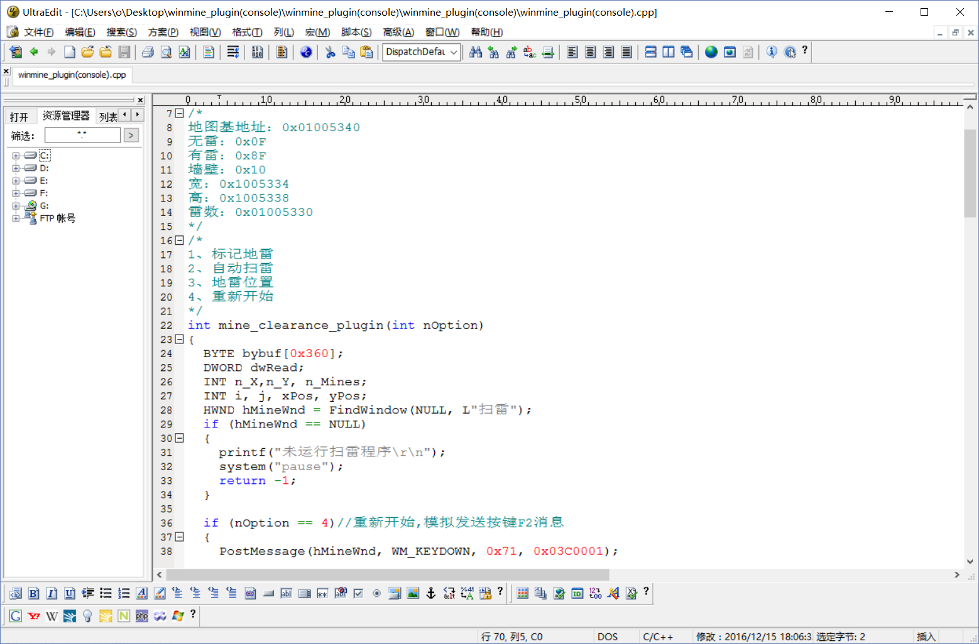Switch to the 打开 panel tab

tap(19, 117)
